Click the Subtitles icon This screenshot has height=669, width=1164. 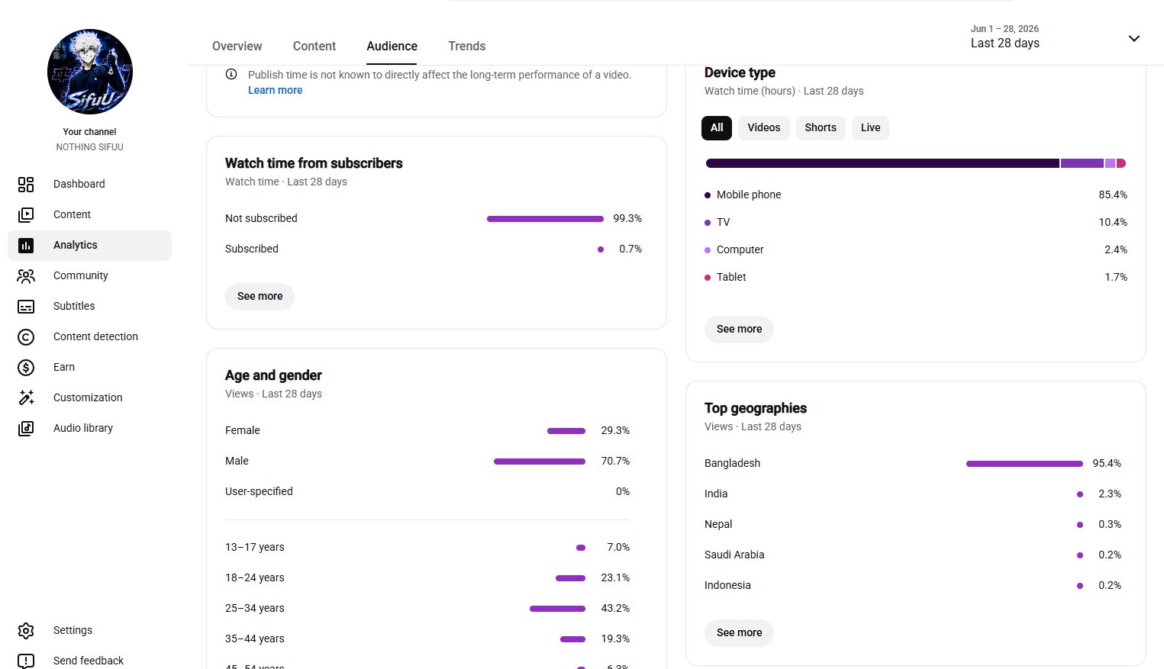click(x=26, y=306)
